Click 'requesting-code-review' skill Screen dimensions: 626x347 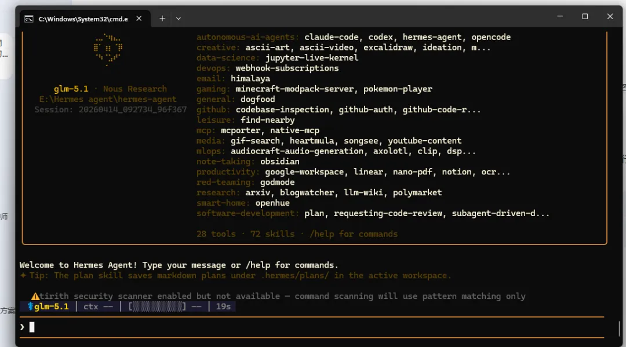click(x=388, y=213)
